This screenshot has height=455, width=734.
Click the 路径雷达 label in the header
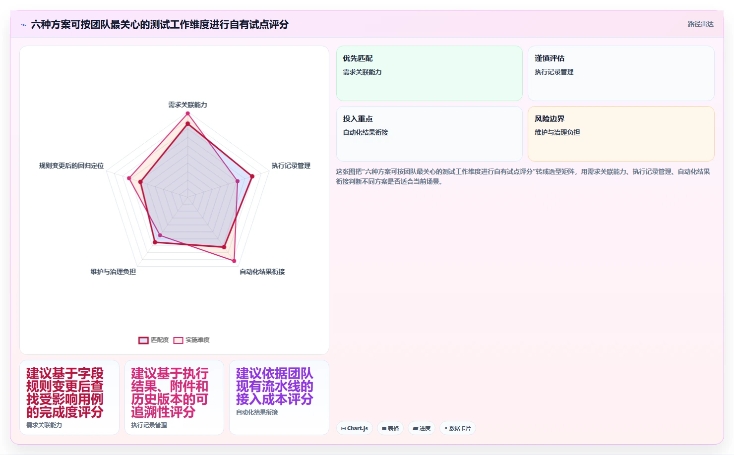(700, 24)
